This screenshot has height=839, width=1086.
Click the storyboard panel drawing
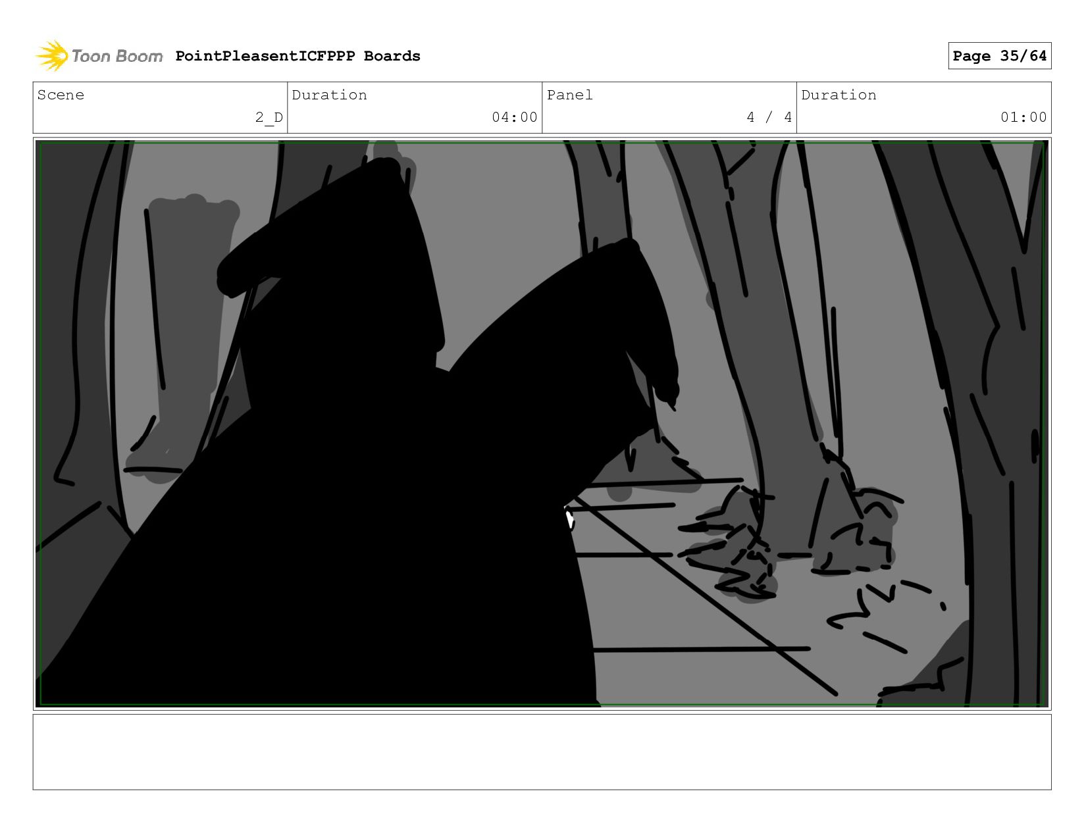click(542, 423)
